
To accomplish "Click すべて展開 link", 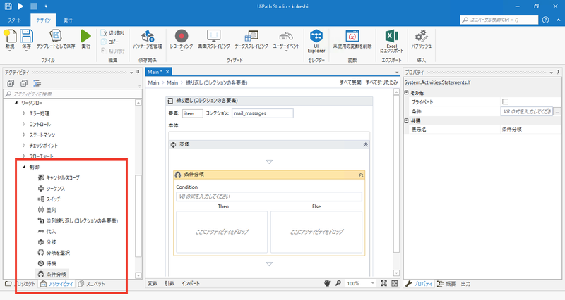I will point(350,82).
